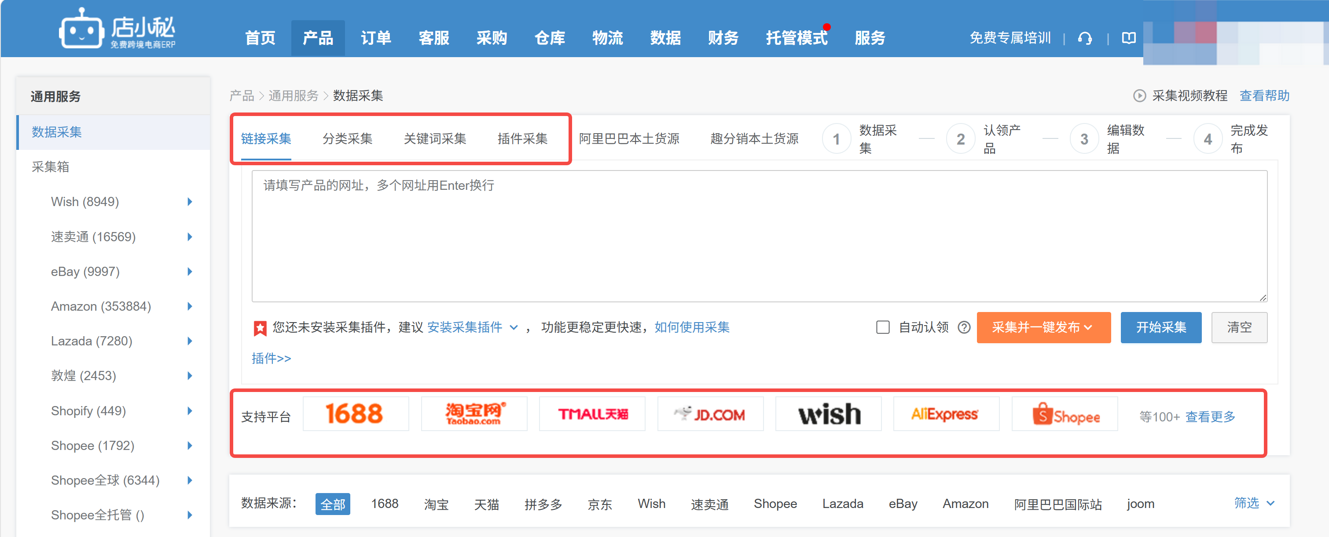Viewport: 1329px width, 537px height.
Task: Open the 安装采集插件 dropdown
Action: coord(472,327)
